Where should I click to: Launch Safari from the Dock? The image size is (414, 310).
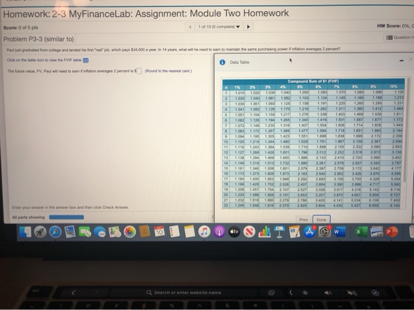point(55,232)
